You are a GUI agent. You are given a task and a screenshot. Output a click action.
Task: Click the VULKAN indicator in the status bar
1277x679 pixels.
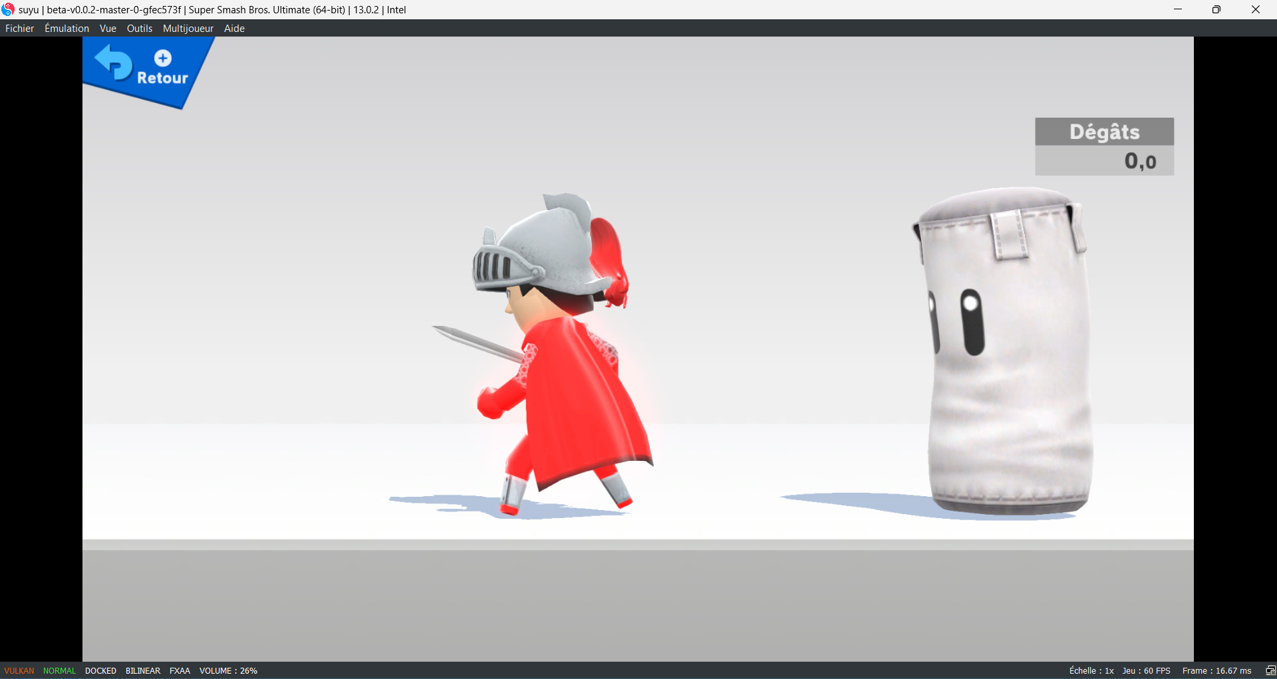[19, 670]
